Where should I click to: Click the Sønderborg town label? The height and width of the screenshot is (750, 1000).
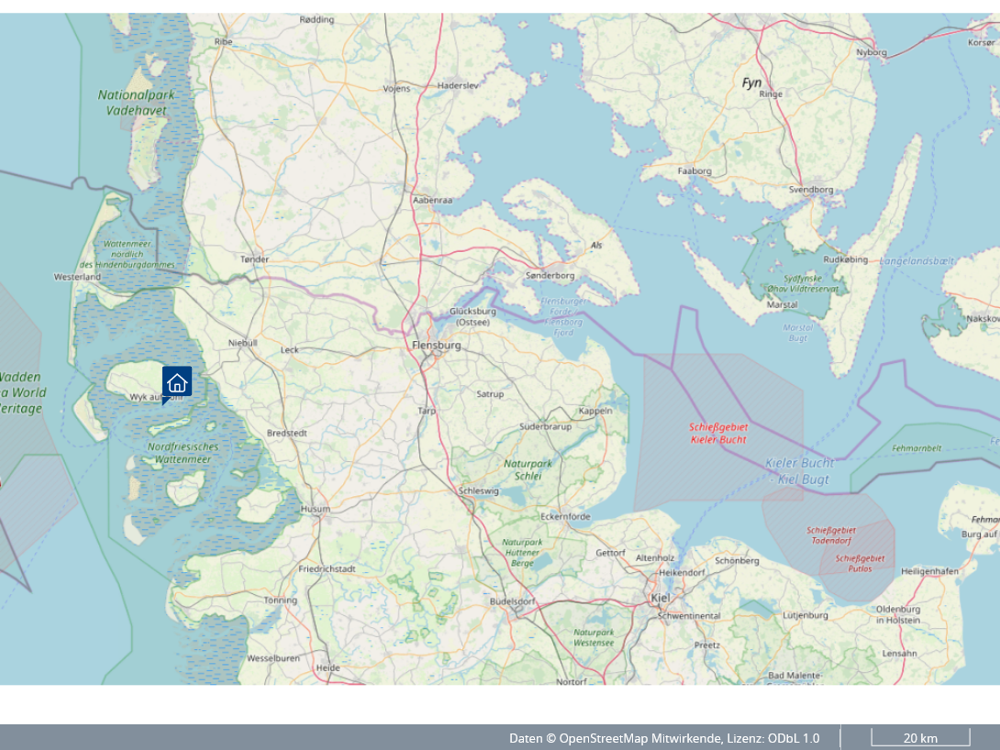tap(550, 275)
